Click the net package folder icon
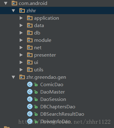114x128 pixels. click(30, 47)
